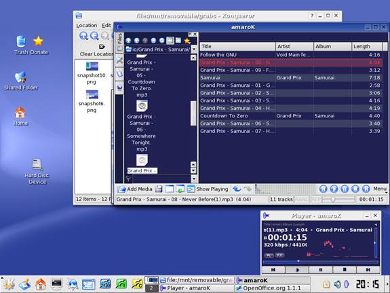Clear the playlist with blank page icon

170,189
